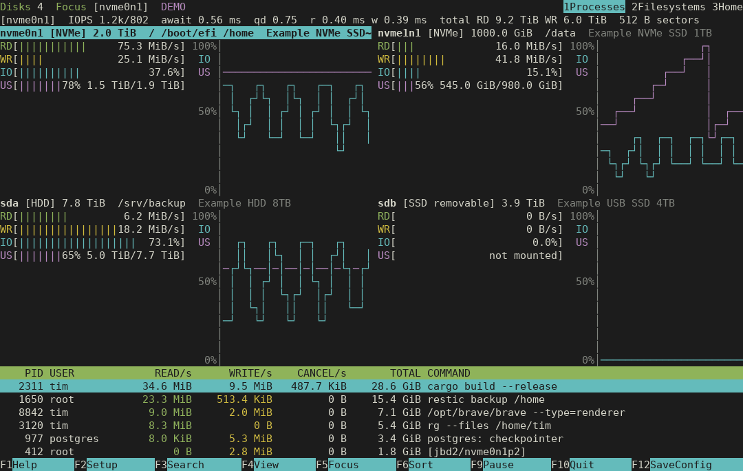Switch to the 2Filesystems tab
Image resolution: width=743 pixels, height=471 pixels.
(669, 7)
